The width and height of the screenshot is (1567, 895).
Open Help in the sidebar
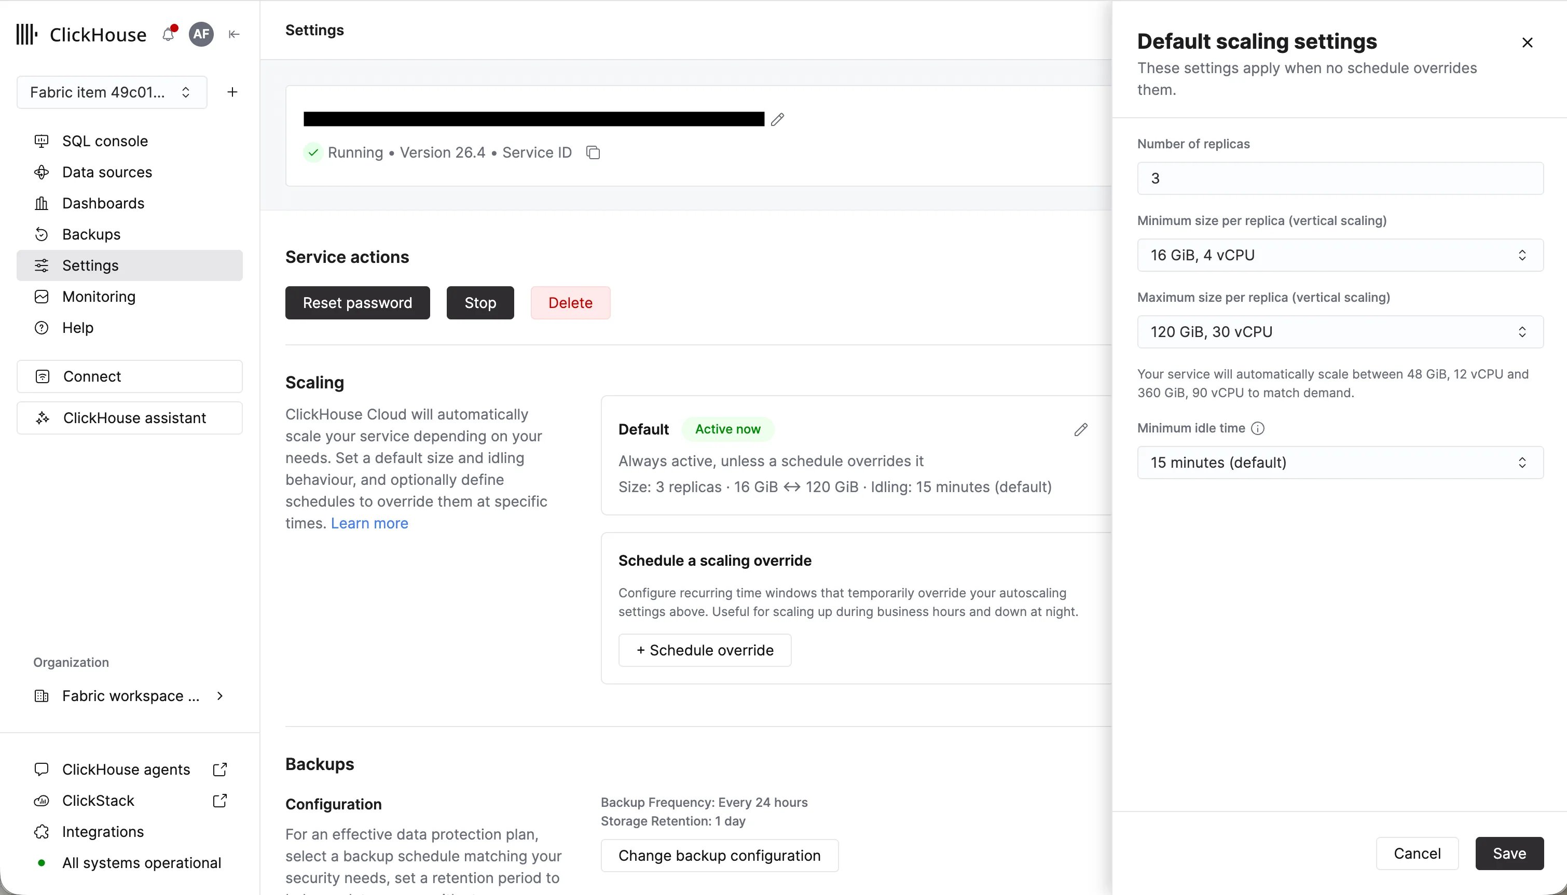[129, 328]
